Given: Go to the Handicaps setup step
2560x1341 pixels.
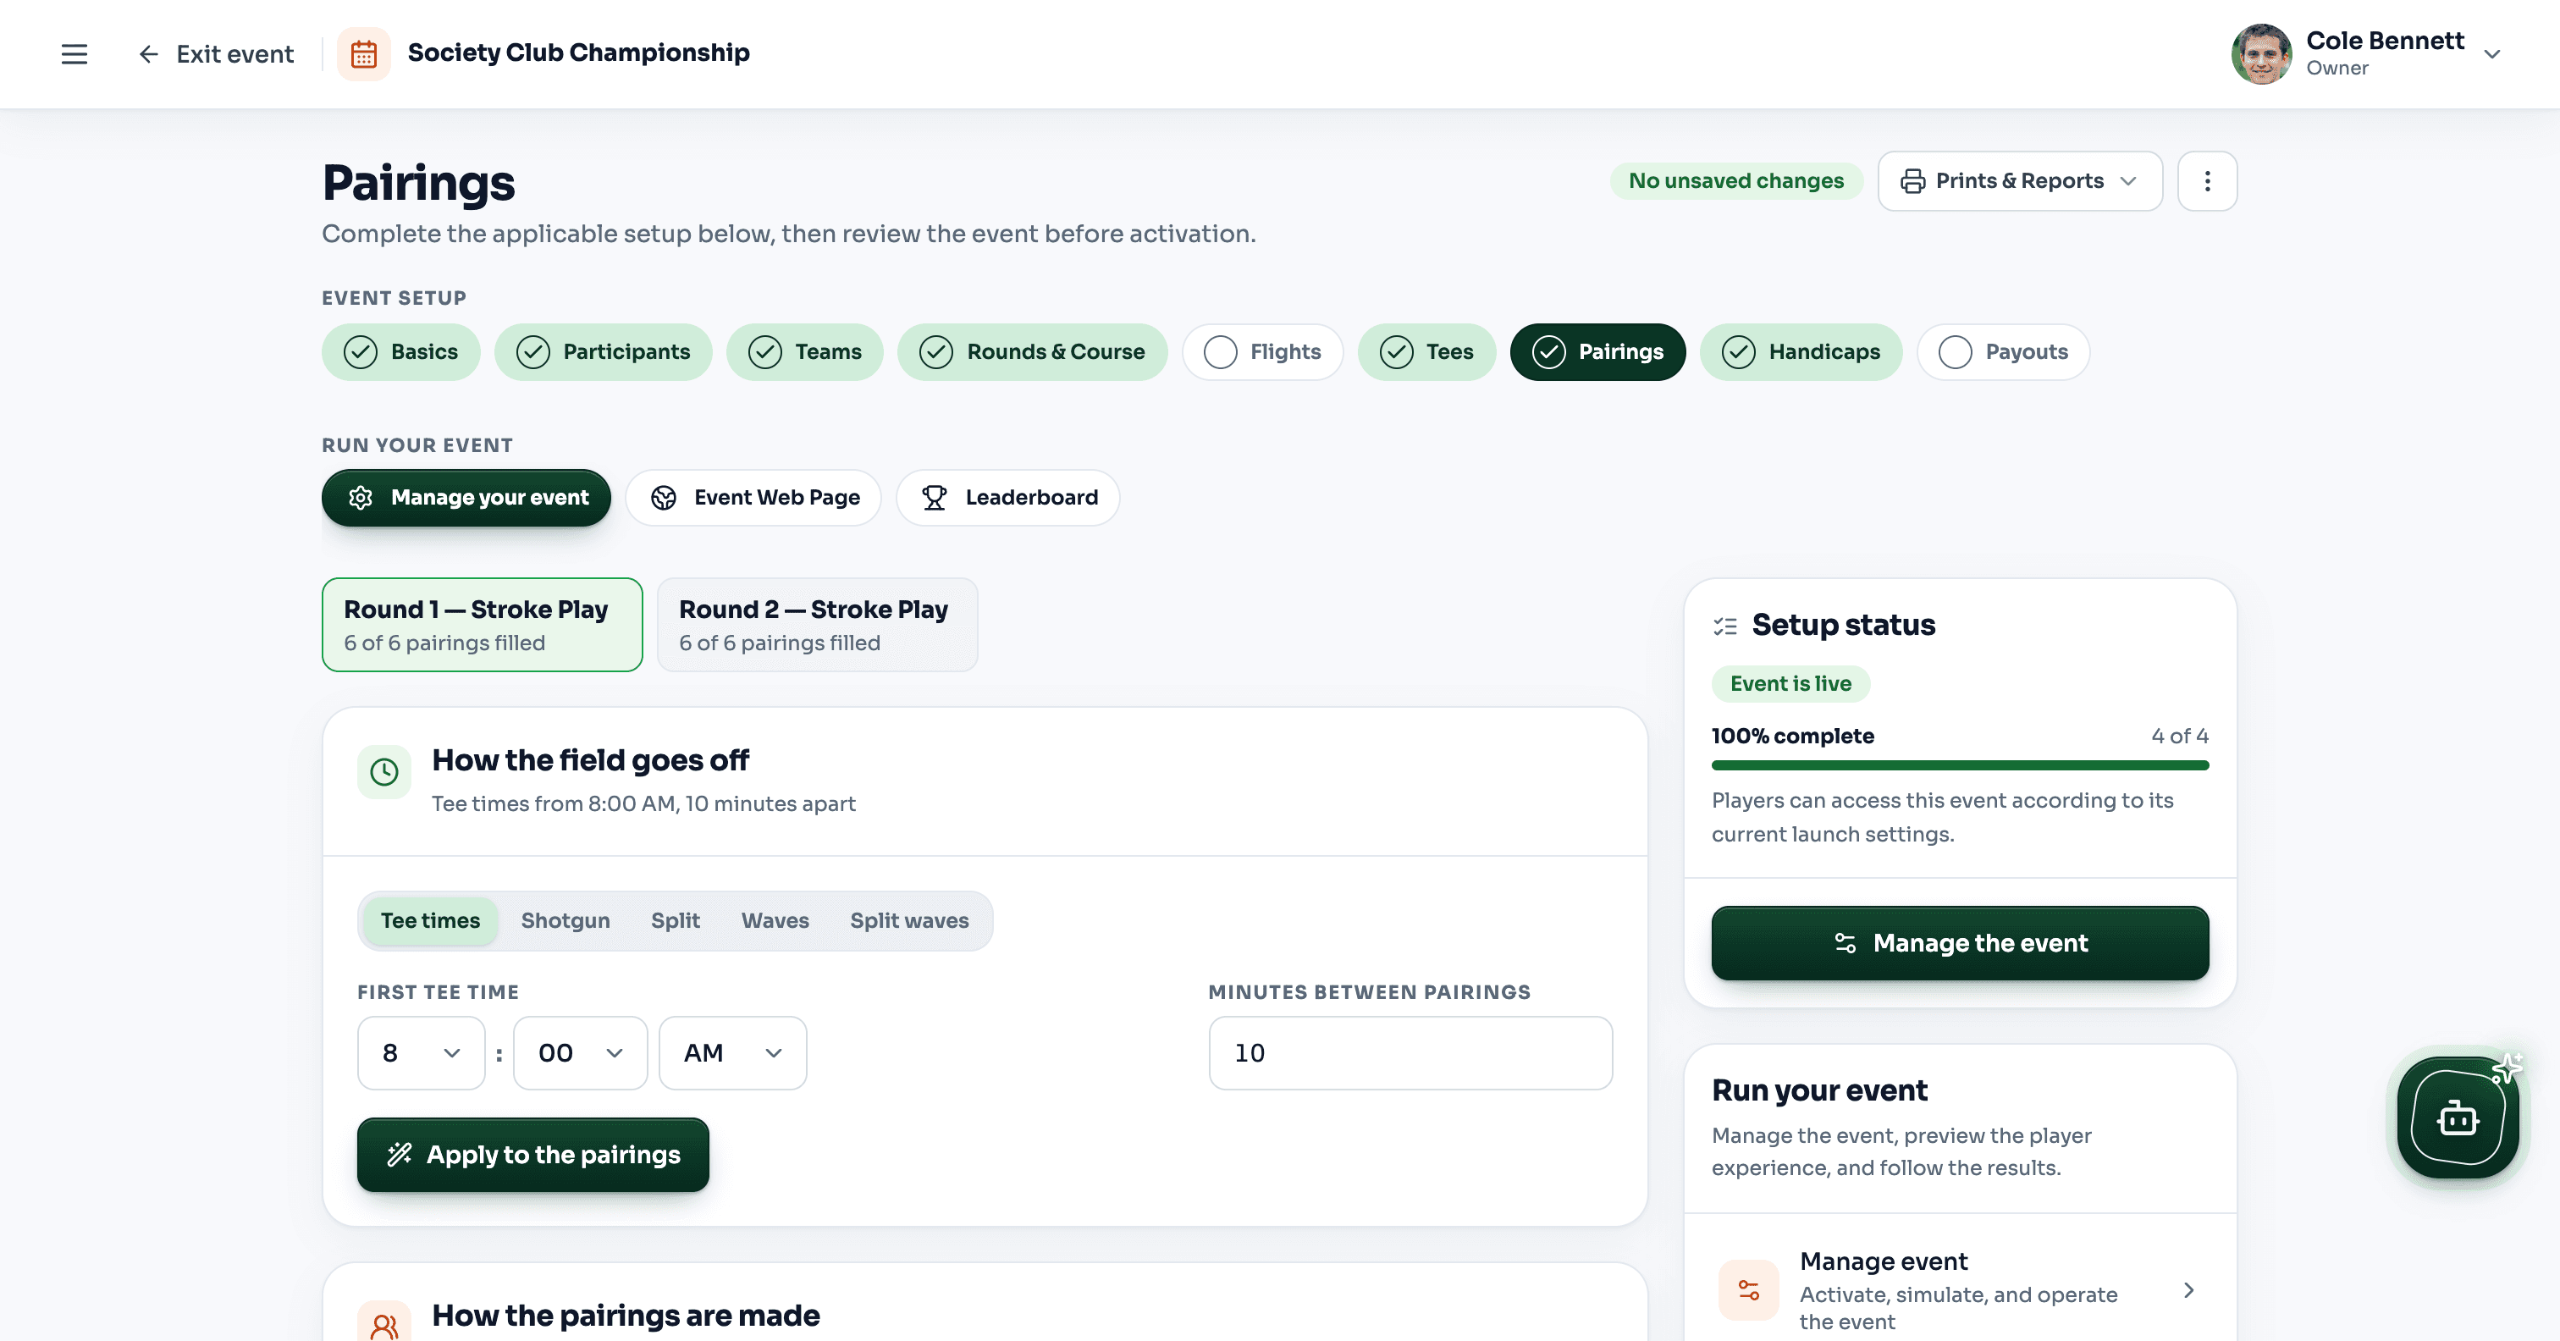Looking at the screenshot, I should click(x=1801, y=352).
